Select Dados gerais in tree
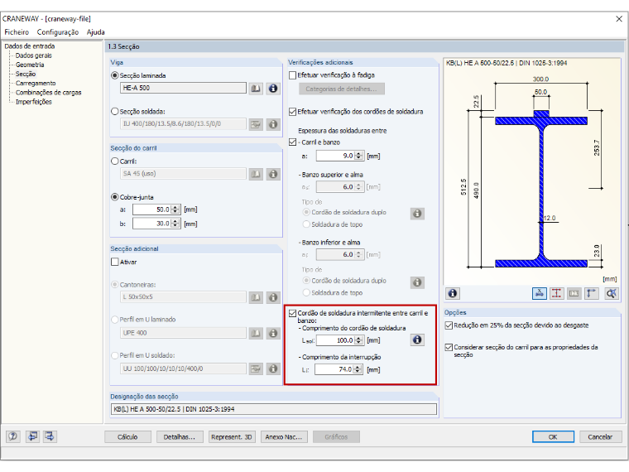The image size is (629, 472). click(x=34, y=55)
